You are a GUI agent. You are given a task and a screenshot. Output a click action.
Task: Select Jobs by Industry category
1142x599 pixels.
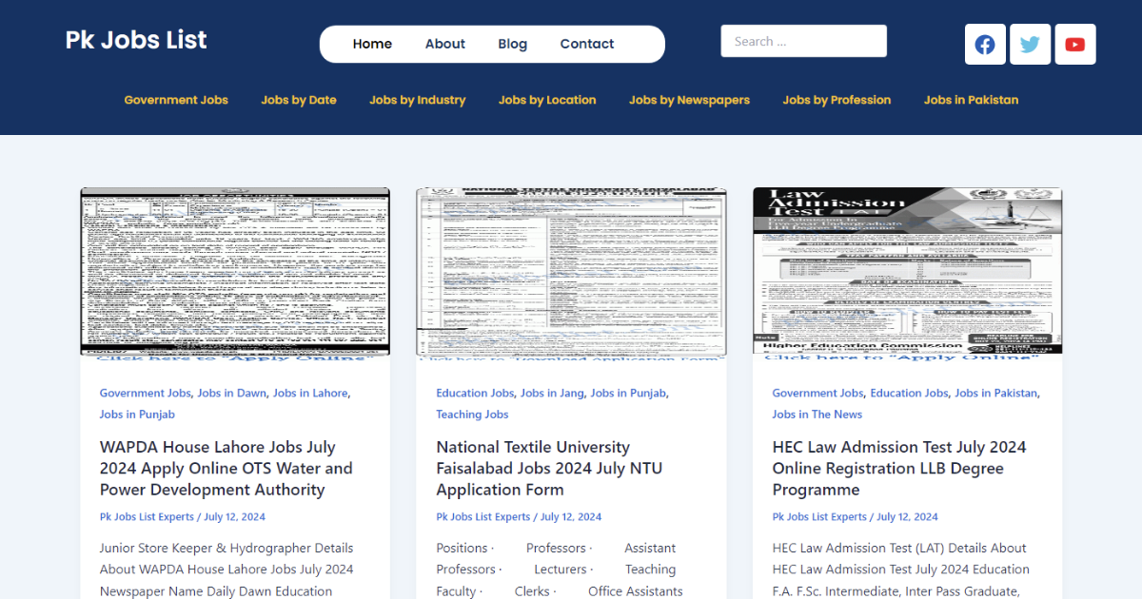click(417, 100)
